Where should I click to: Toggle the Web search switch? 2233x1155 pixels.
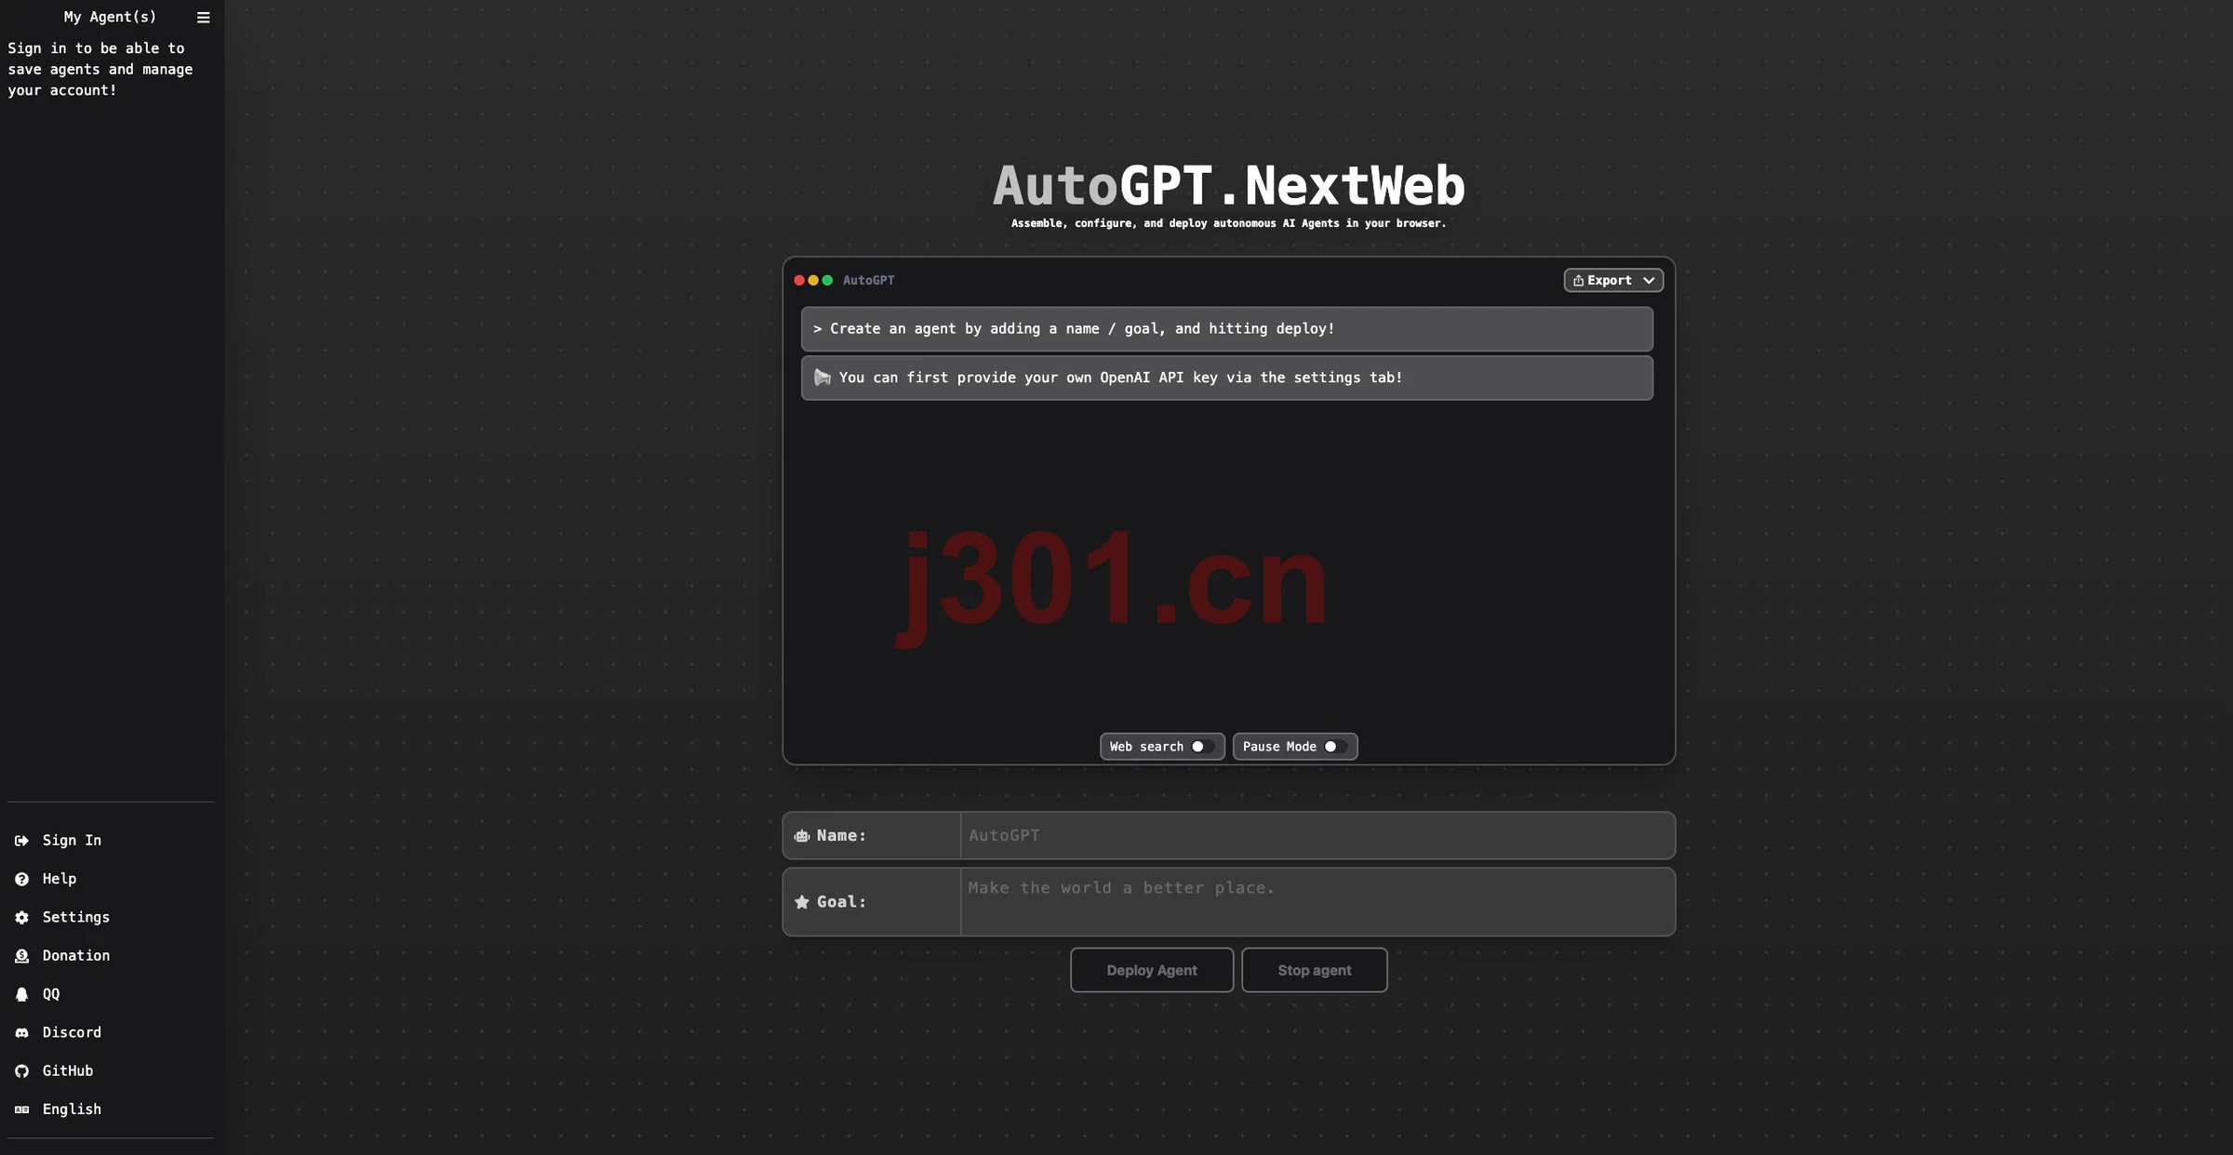click(1203, 747)
